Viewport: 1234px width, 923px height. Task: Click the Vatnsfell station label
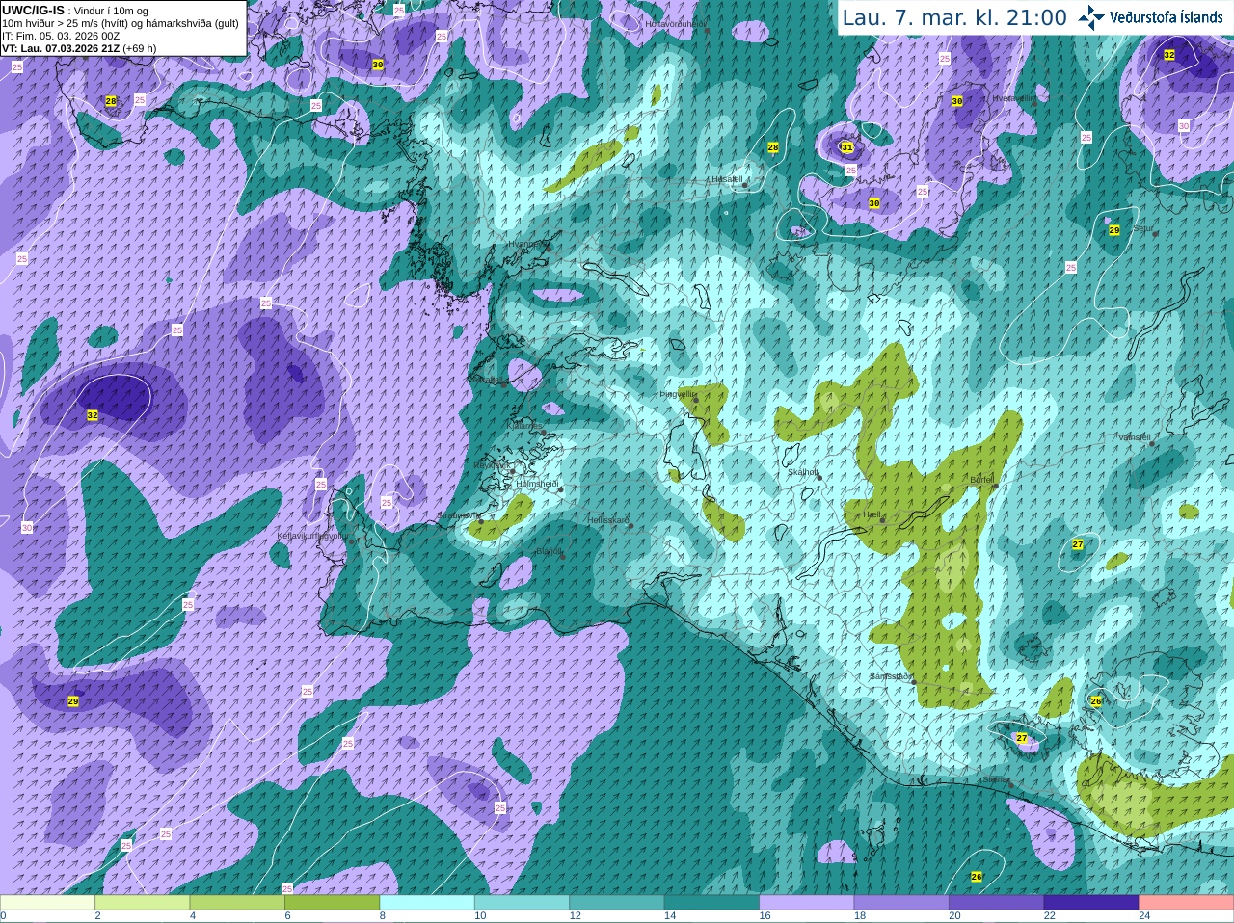1135,437
